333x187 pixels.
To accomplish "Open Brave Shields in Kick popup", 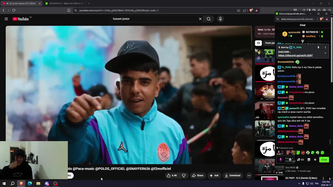I will [321, 19].
